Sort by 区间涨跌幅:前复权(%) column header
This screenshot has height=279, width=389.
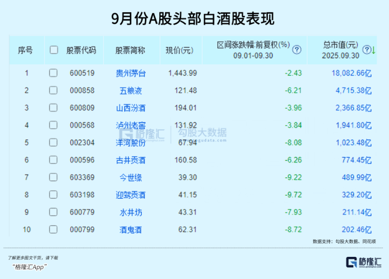click(x=254, y=45)
